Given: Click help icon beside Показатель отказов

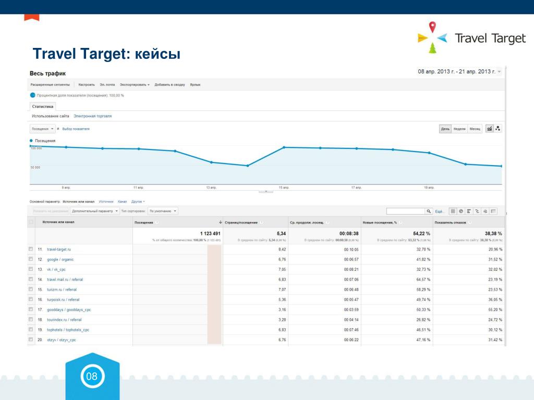Looking at the screenshot, I should tap(470, 222).
